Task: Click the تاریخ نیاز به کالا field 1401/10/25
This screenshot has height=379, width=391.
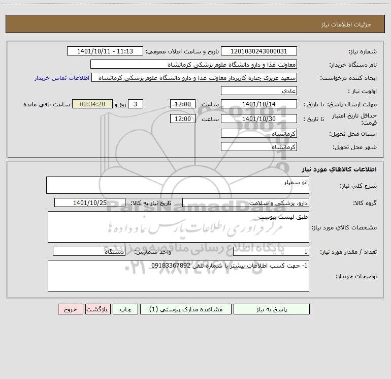Action: 90,202
